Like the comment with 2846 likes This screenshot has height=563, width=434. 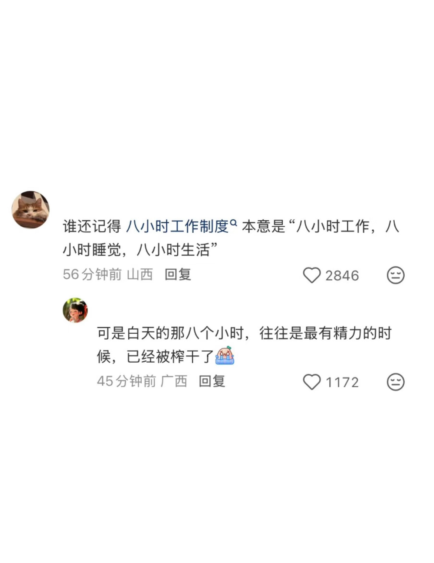point(312,275)
